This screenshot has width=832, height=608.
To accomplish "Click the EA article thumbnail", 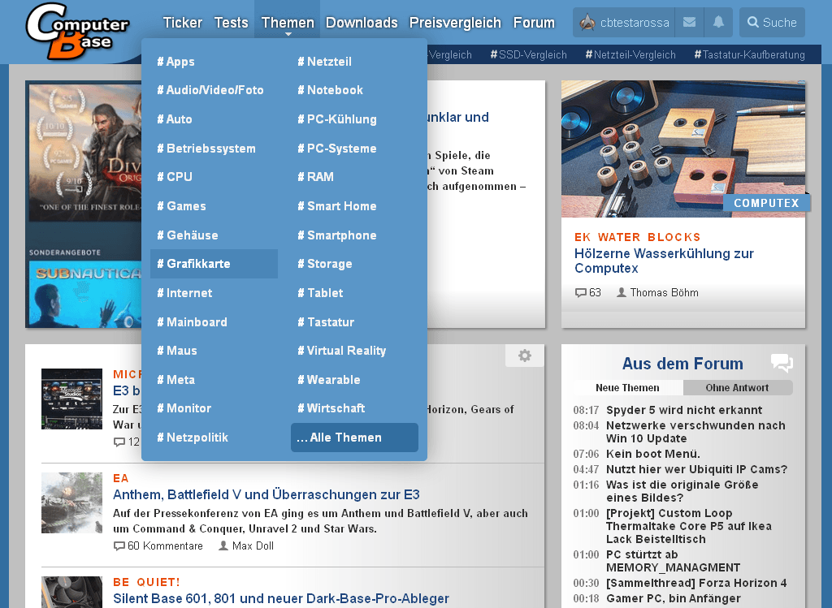I will coord(71,502).
